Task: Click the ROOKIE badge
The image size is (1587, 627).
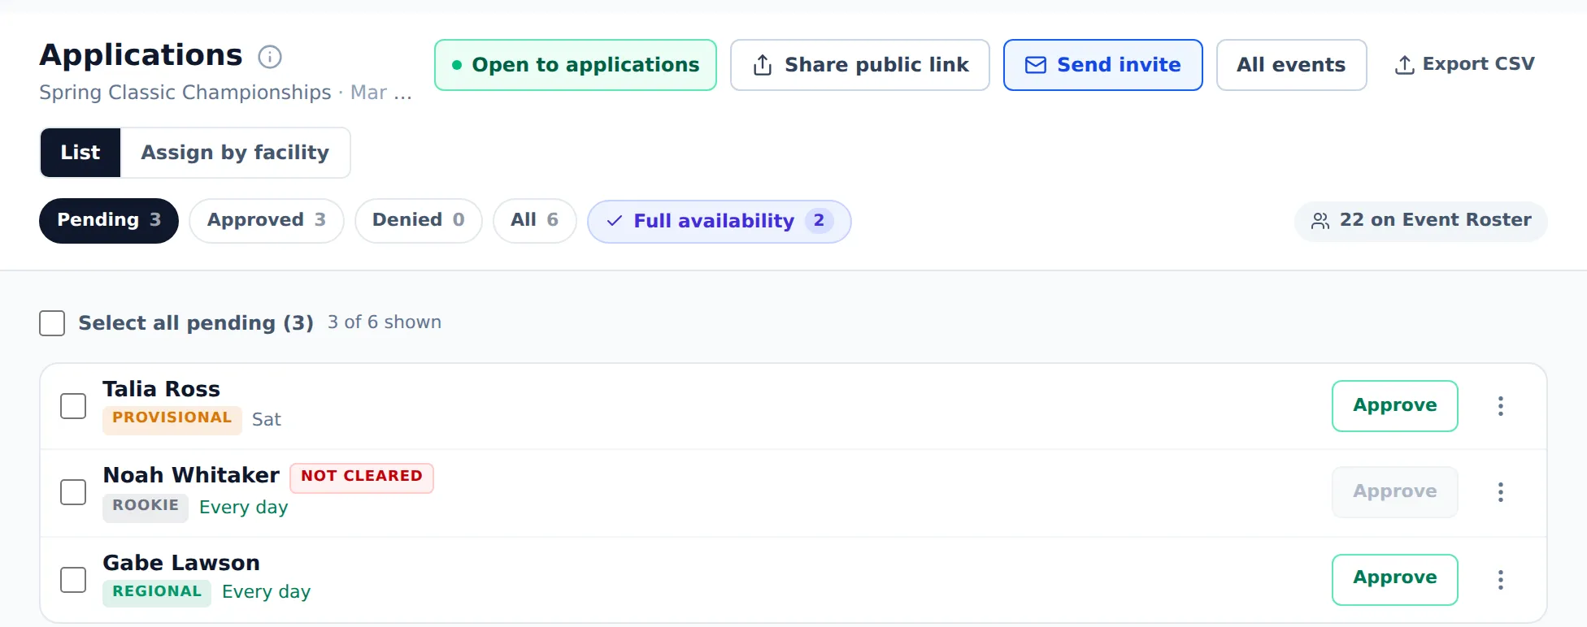Action: click(x=146, y=507)
